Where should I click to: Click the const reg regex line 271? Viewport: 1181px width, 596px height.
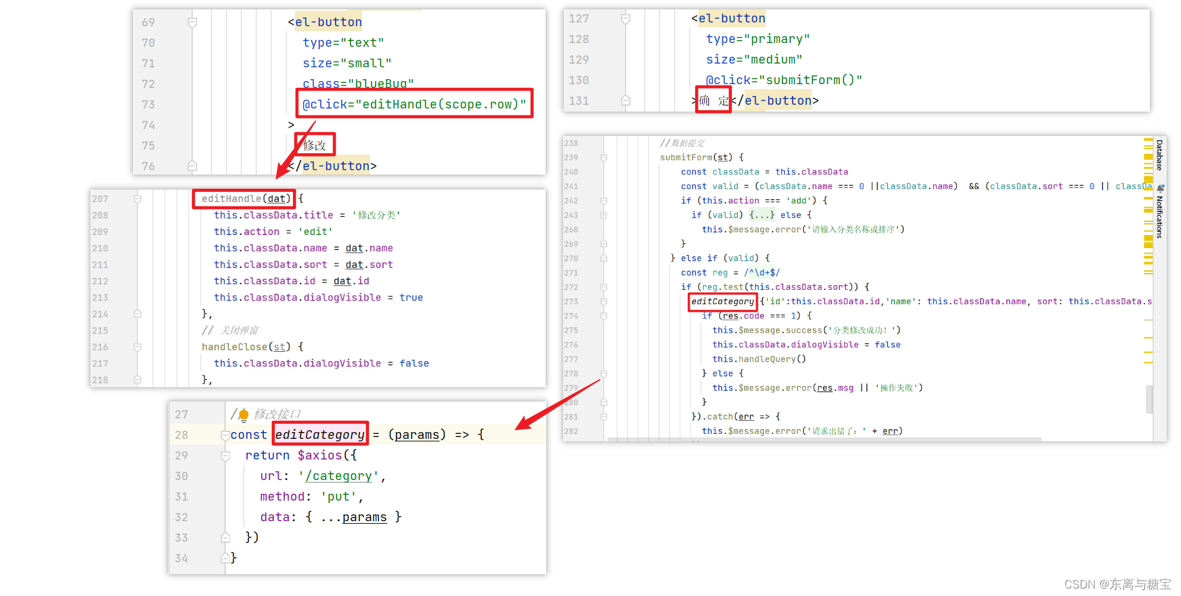pyautogui.click(x=730, y=273)
